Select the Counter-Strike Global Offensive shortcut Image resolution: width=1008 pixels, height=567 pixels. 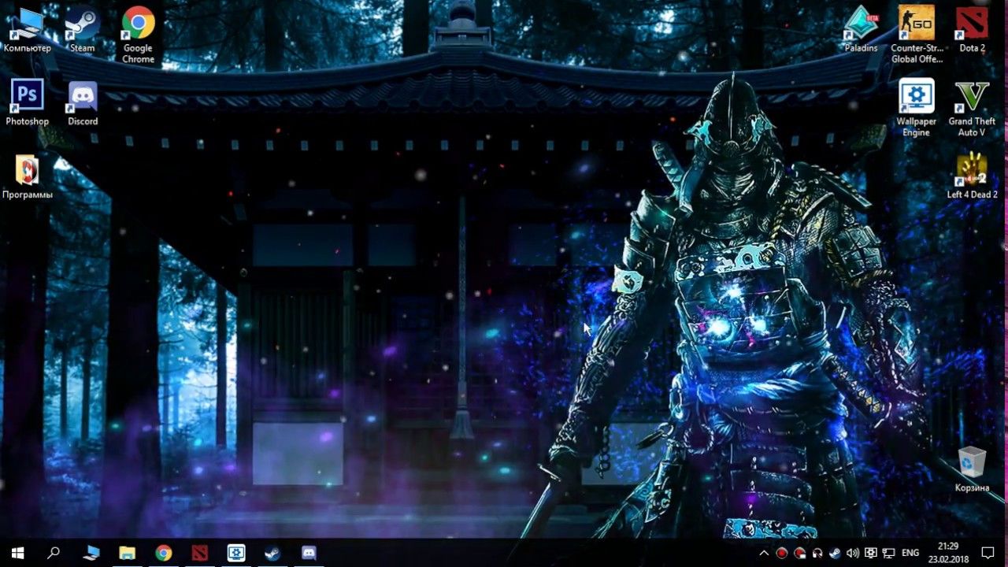[x=917, y=35]
